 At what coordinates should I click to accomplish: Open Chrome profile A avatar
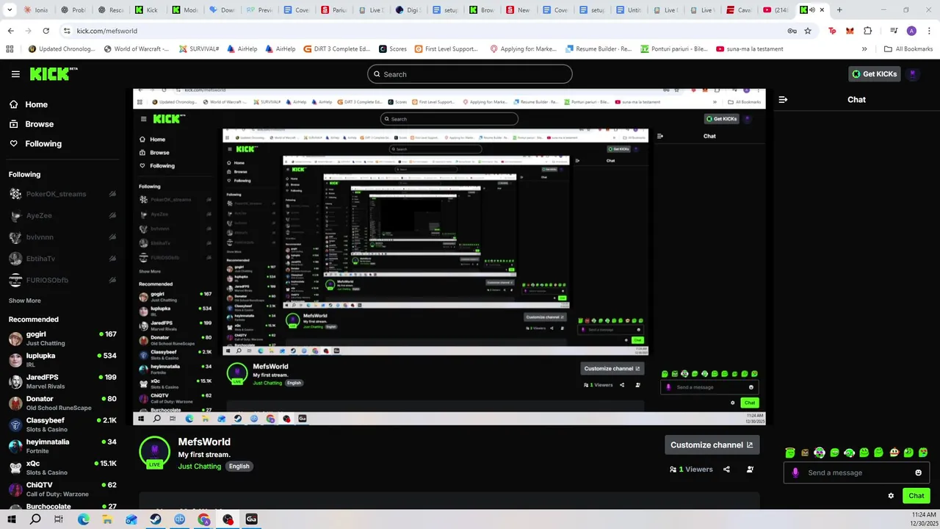tap(911, 31)
